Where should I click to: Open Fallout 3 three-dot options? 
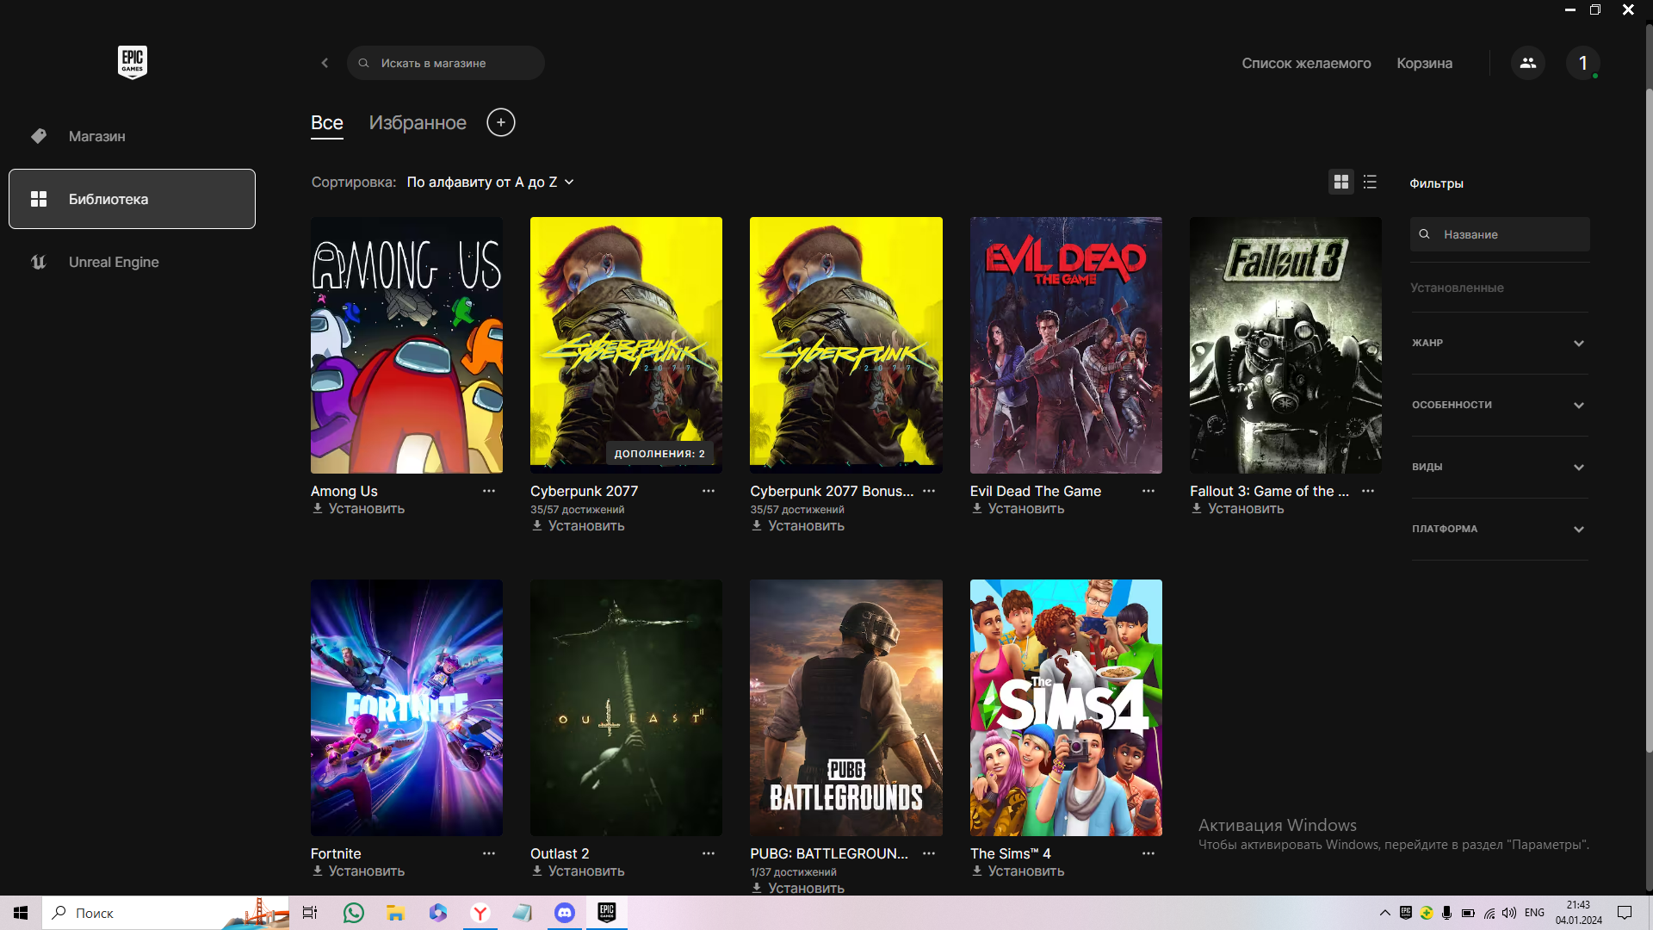point(1368,491)
